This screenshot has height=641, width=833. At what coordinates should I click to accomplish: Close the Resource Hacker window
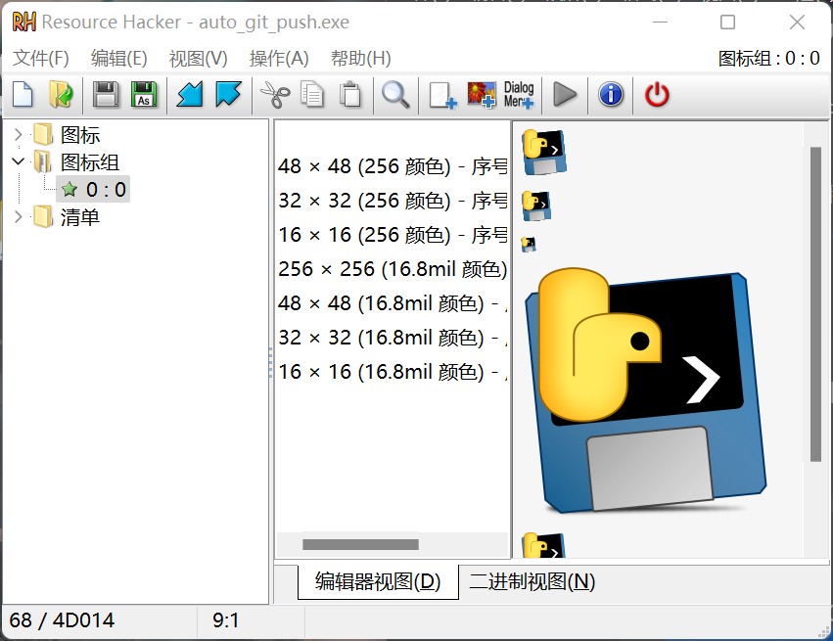tap(797, 22)
